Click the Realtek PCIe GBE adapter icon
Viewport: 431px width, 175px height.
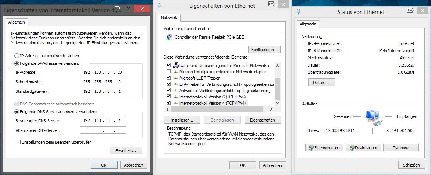[169, 37]
